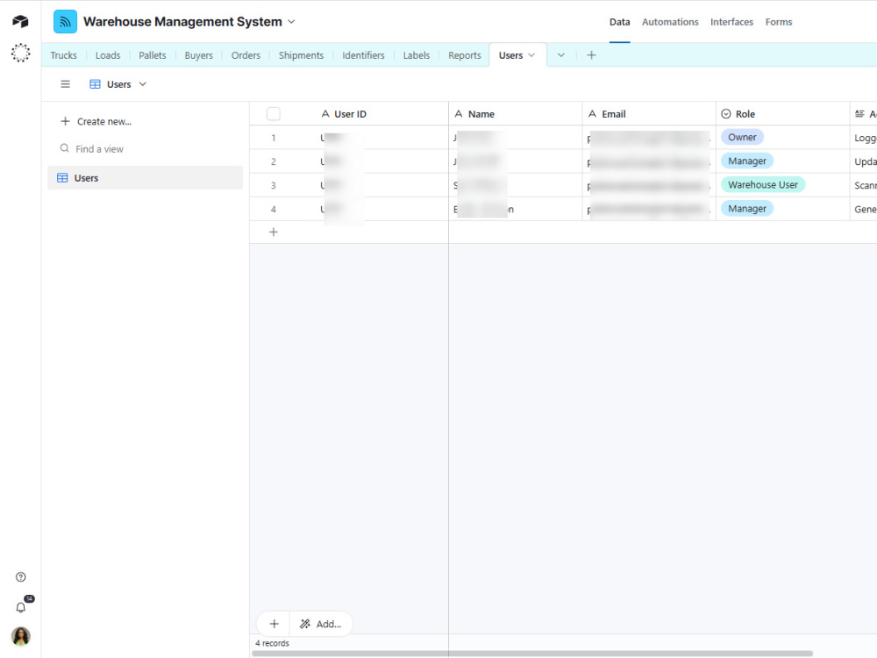The width and height of the screenshot is (877, 658).
Task: Click the plus icon beside Create new
Action: click(66, 121)
